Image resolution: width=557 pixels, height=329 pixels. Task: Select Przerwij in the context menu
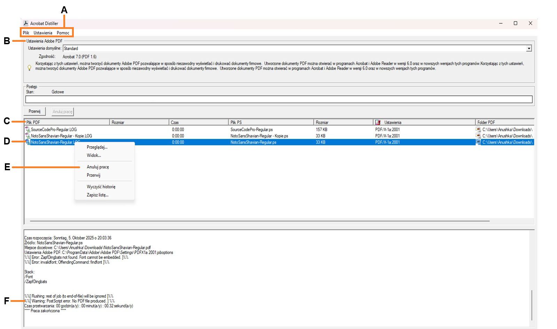pos(105,175)
